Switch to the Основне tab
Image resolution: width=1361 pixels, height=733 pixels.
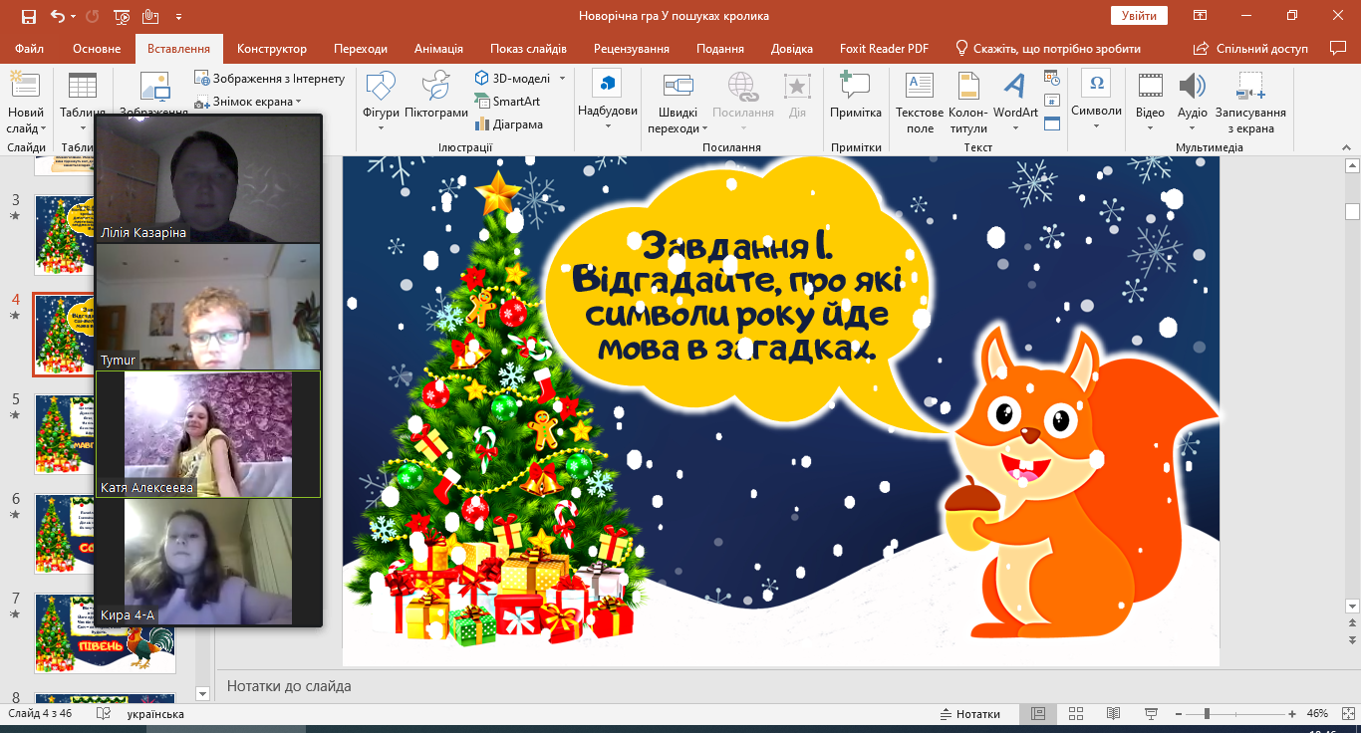click(x=97, y=48)
